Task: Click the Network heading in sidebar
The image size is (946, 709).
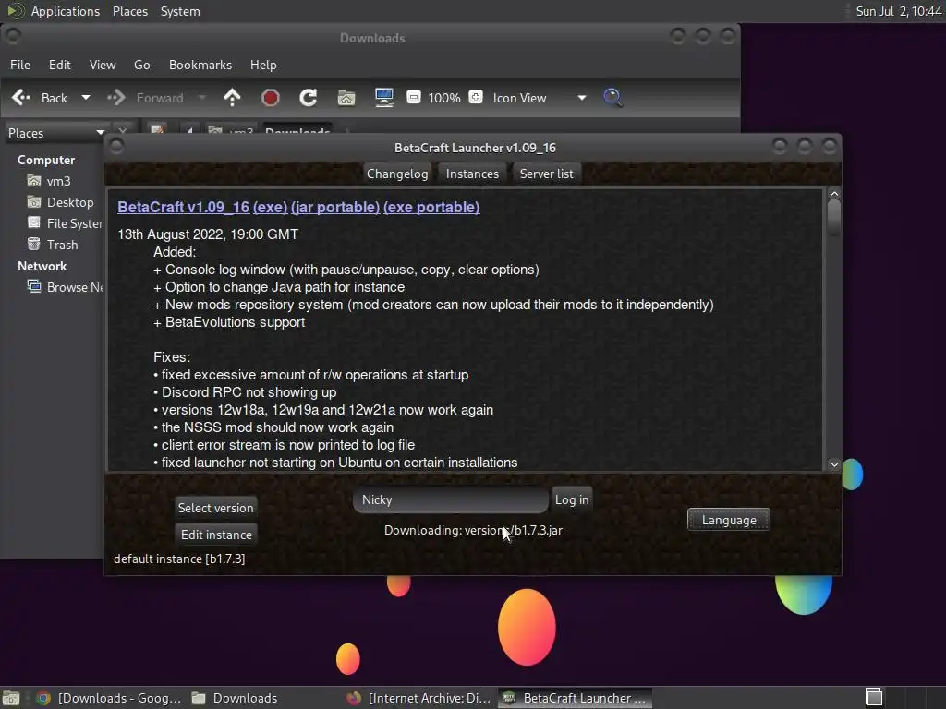Action: pyautogui.click(x=42, y=266)
